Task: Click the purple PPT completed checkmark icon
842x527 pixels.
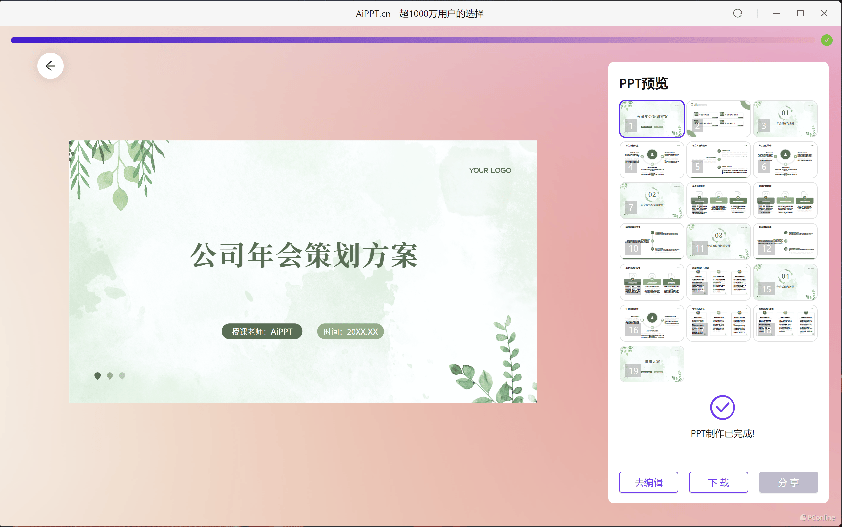Action: [x=722, y=407]
